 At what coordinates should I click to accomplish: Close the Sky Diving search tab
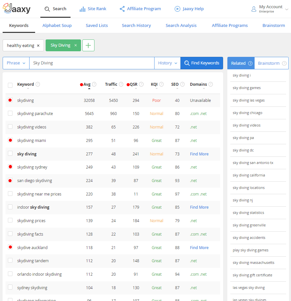coord(75,45)
